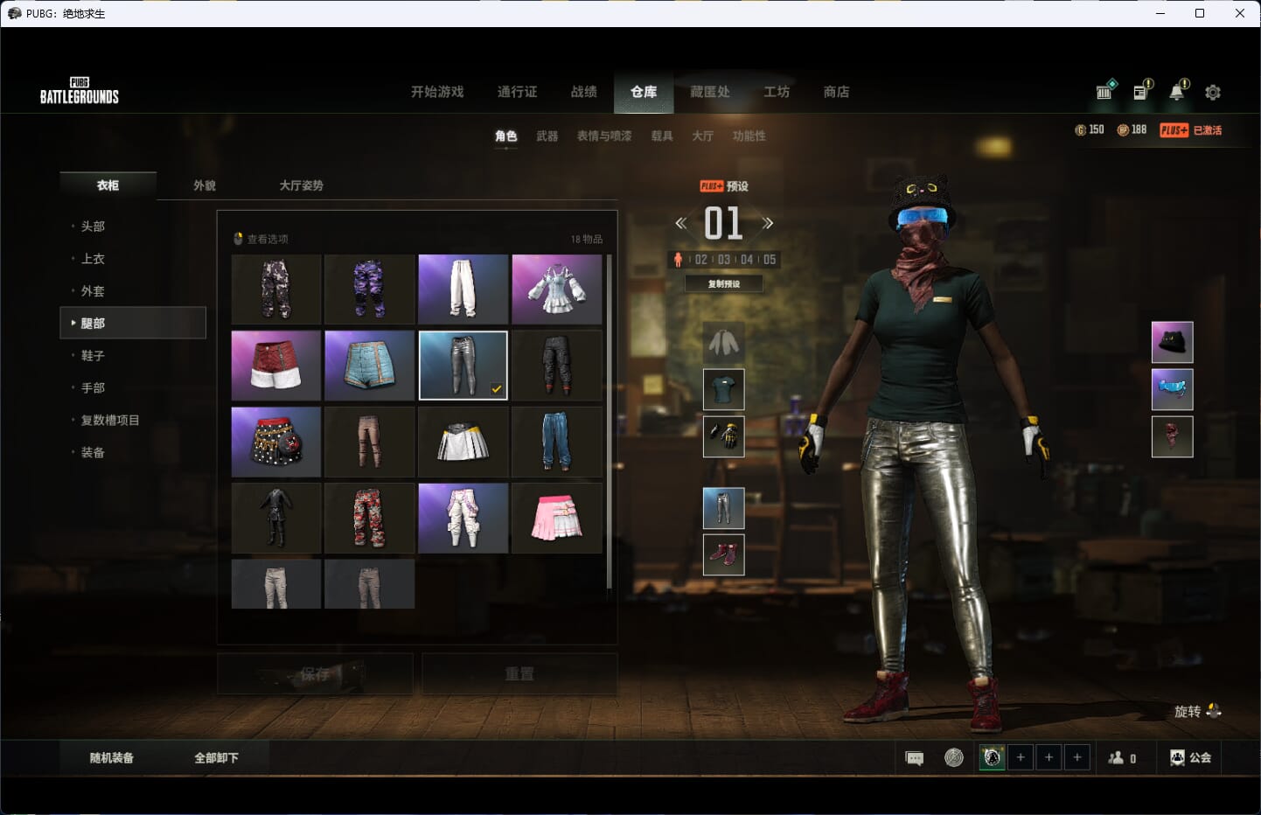The width and height of the screenshot is (1261, 815).
Task: Open the chat messages icon
Action: pyautogui.click(x=915, y=758)
